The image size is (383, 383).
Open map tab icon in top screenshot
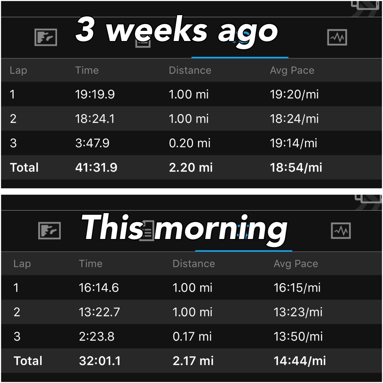coord(46,37)
